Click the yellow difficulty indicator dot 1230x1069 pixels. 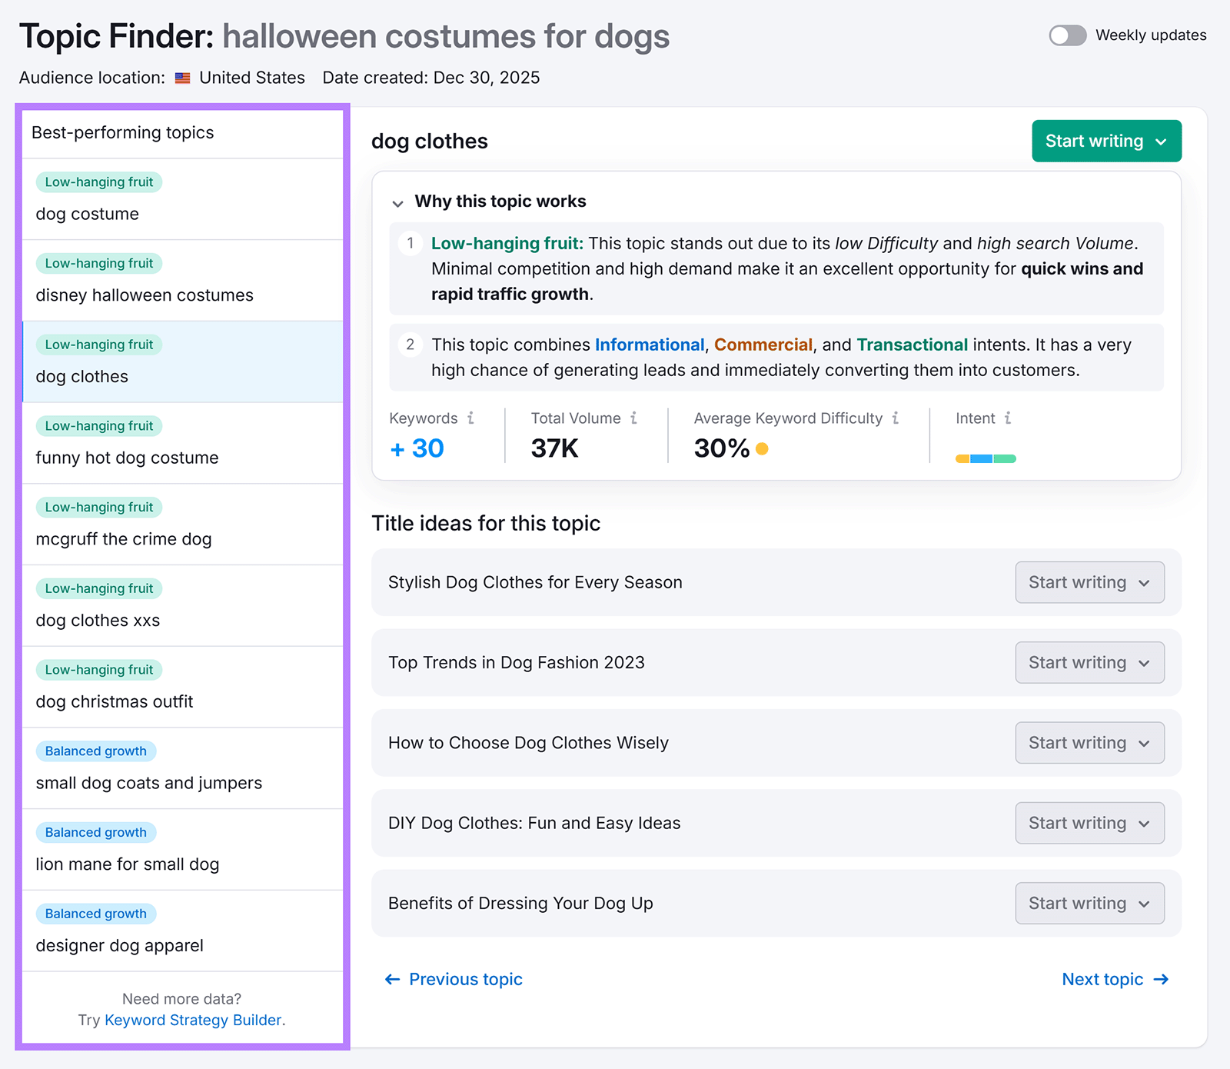coord(762,448)
